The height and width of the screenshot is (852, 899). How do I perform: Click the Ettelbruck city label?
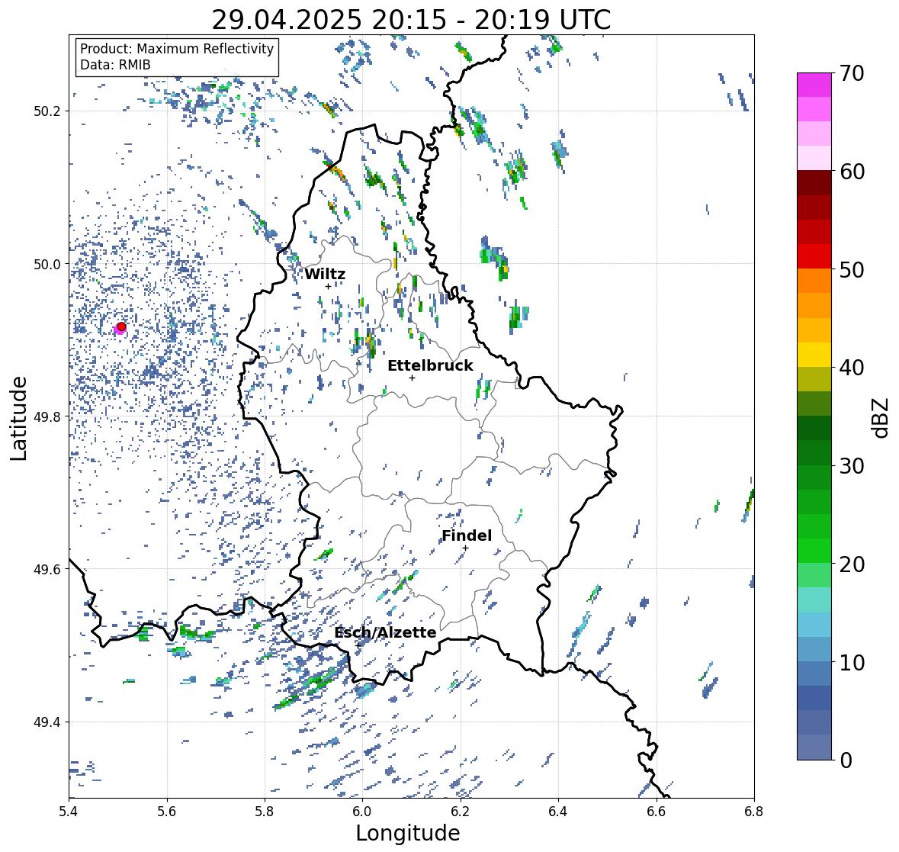(x=430, y=365)
